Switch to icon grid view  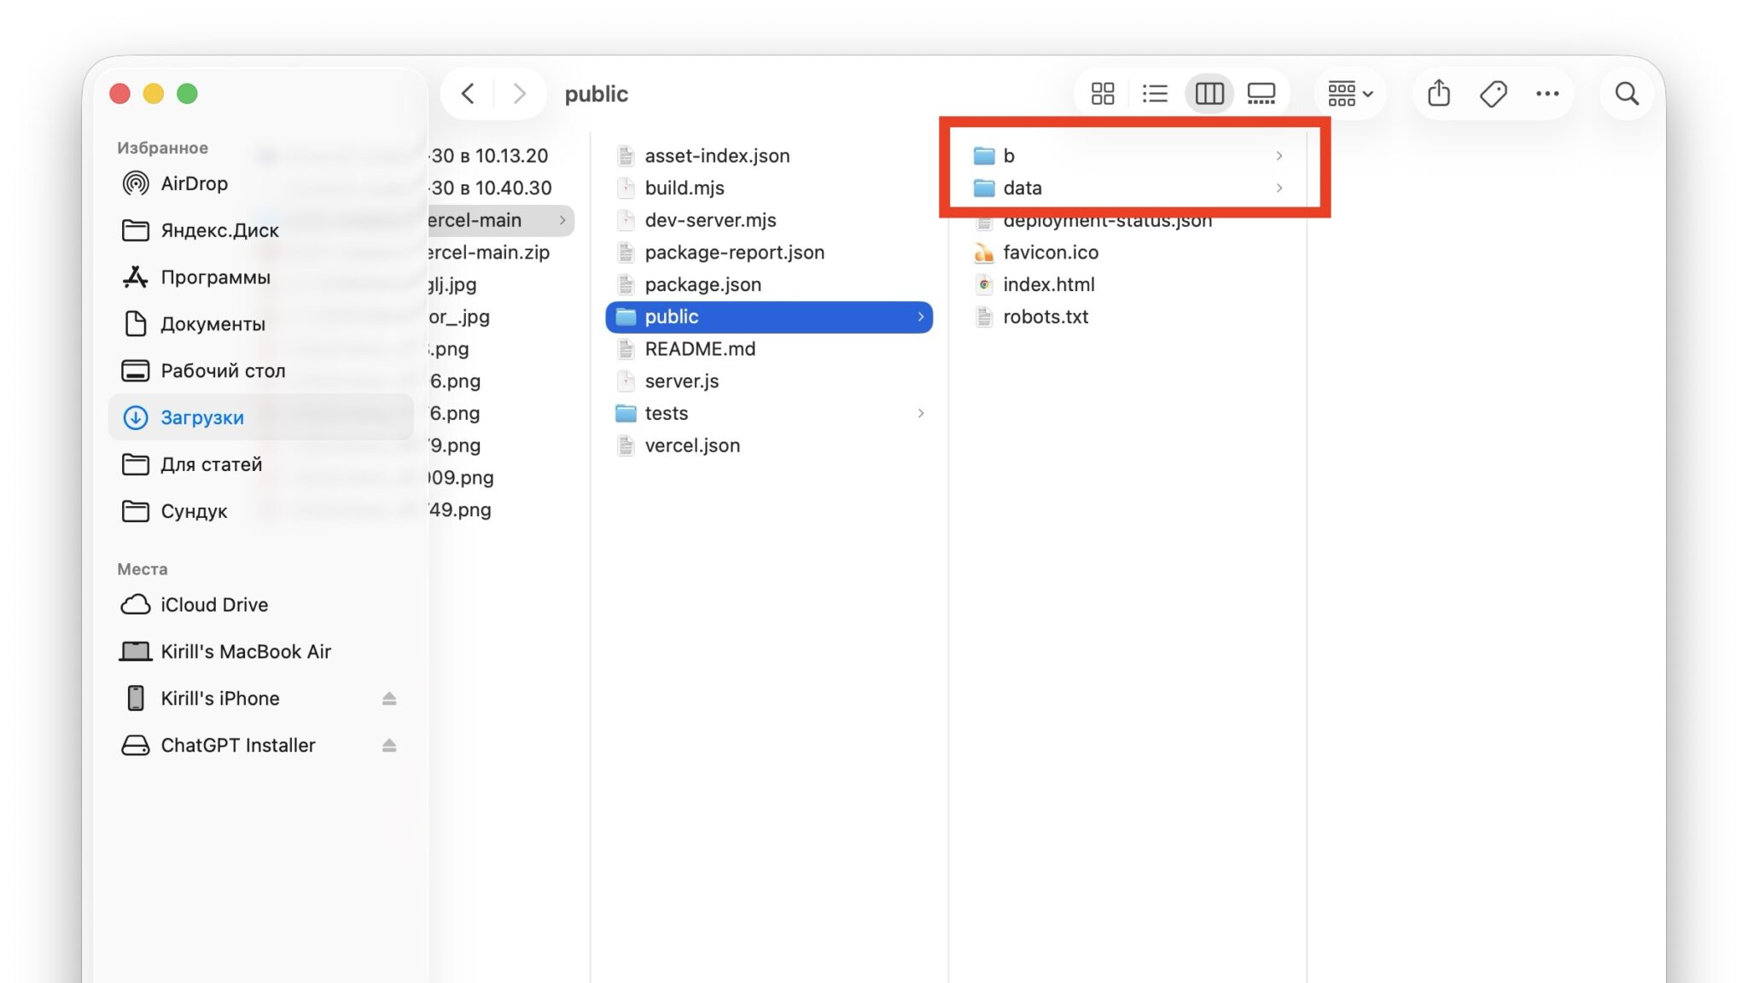[x=1103, y=93]
